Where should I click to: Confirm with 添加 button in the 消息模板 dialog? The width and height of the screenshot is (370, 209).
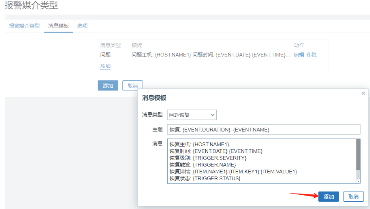(329, 197)
